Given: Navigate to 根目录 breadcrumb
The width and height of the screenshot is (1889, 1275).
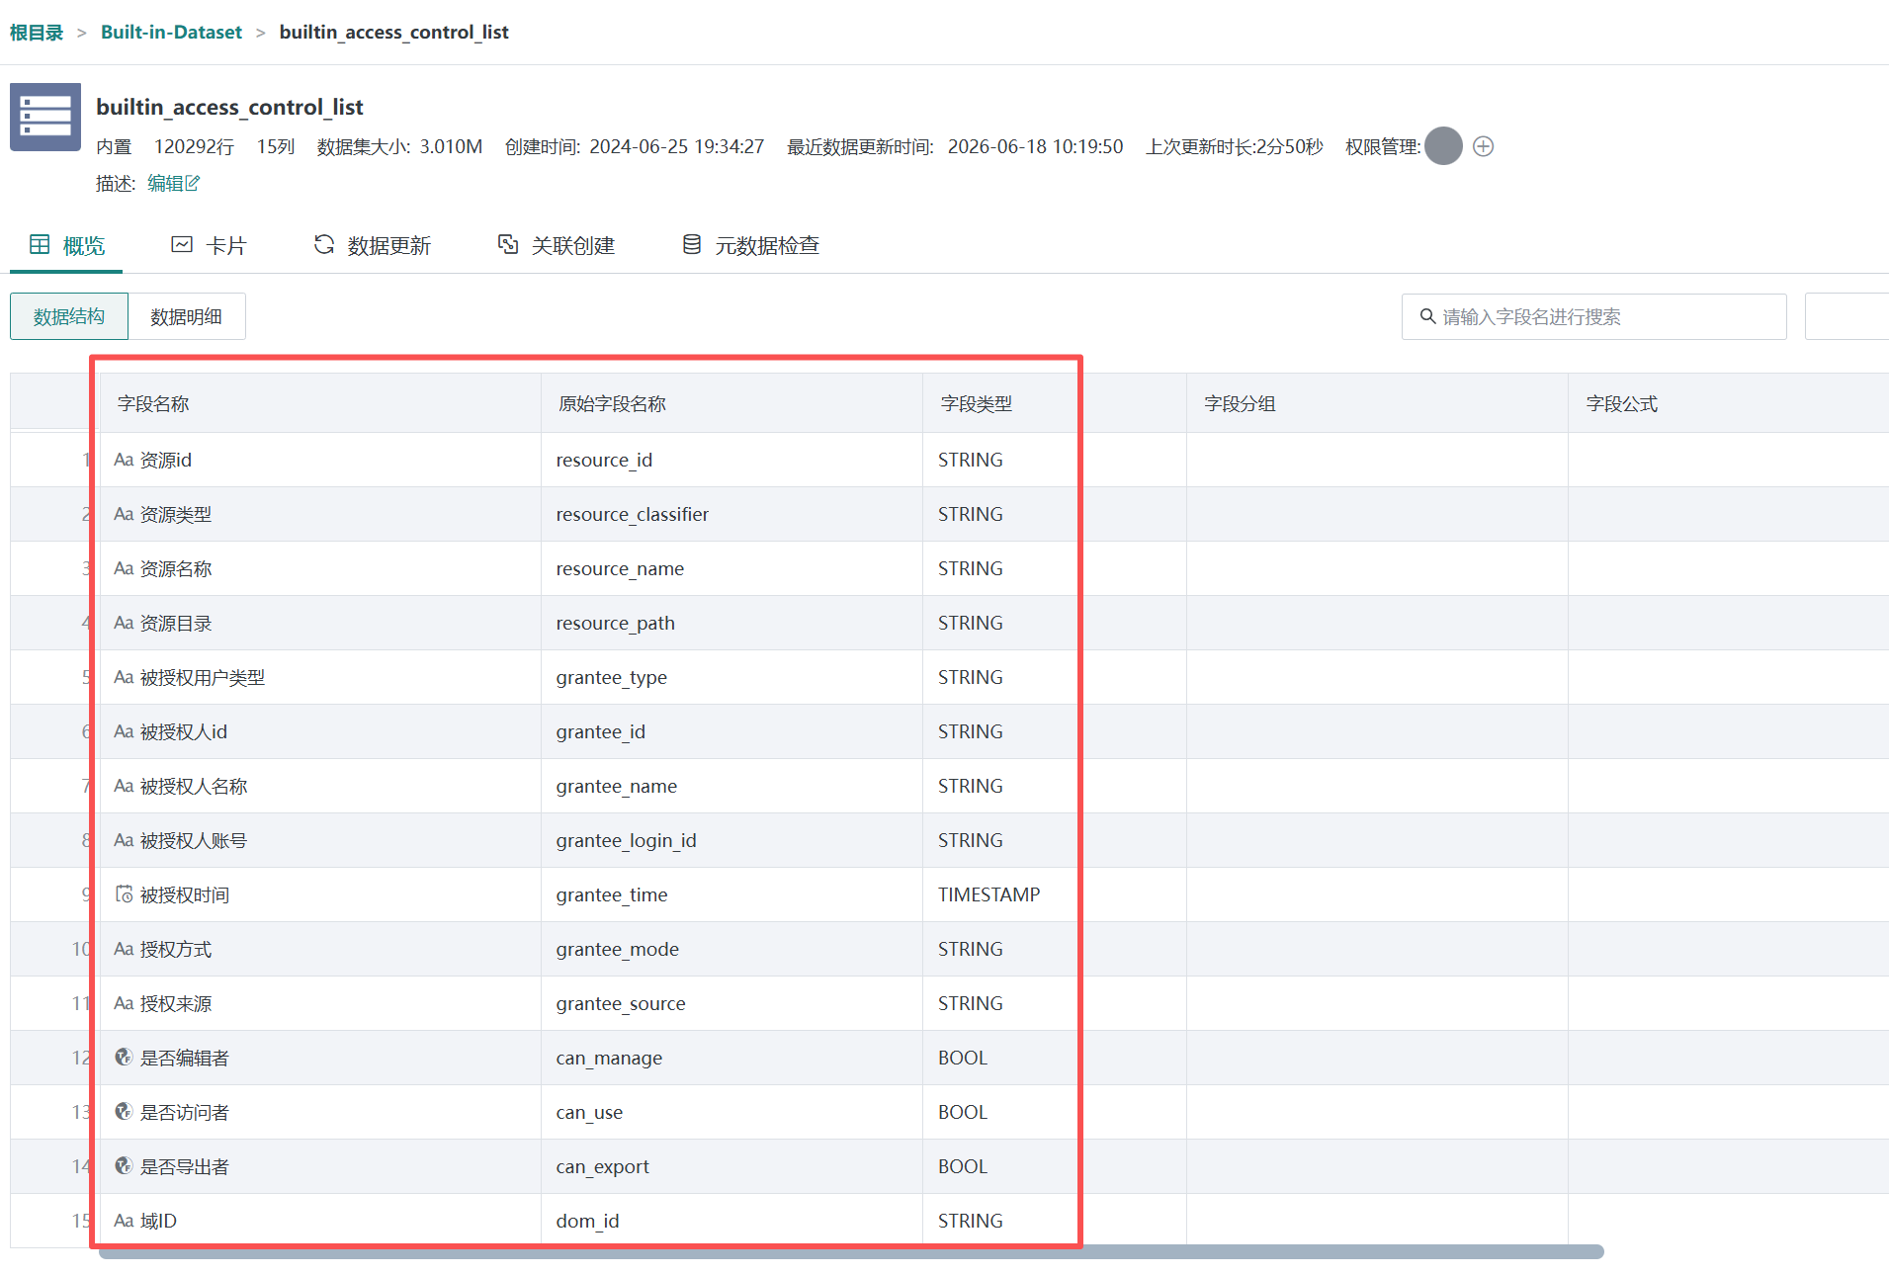Looking at the screenshot, I should click(37, 32).
